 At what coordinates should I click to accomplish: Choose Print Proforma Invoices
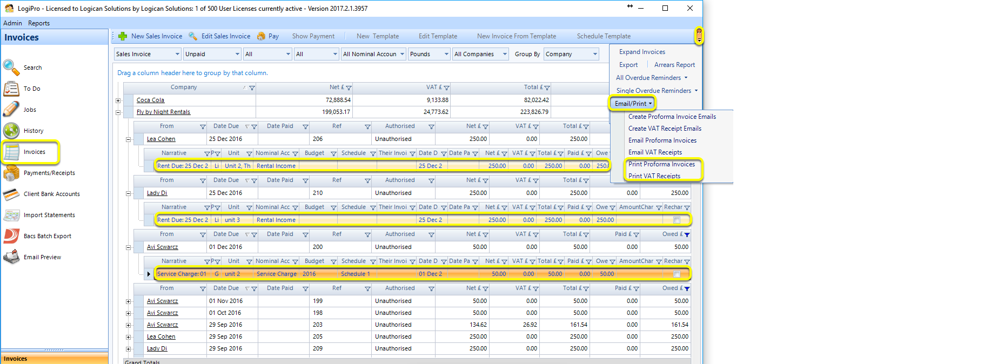click(661, 164)
